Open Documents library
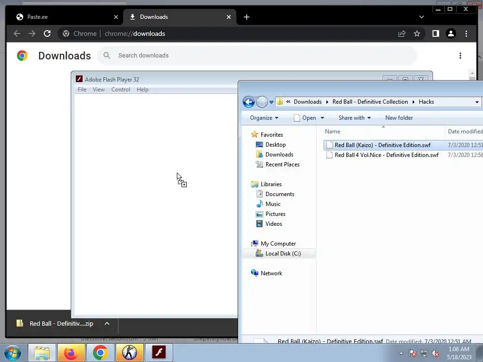483x362 pixels. tap(280, 194)
